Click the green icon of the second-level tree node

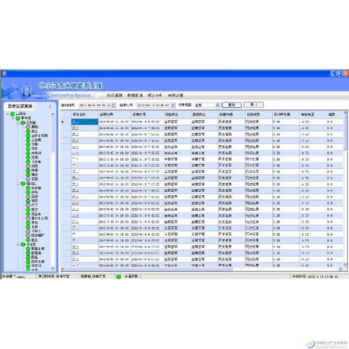pos(18,119)
